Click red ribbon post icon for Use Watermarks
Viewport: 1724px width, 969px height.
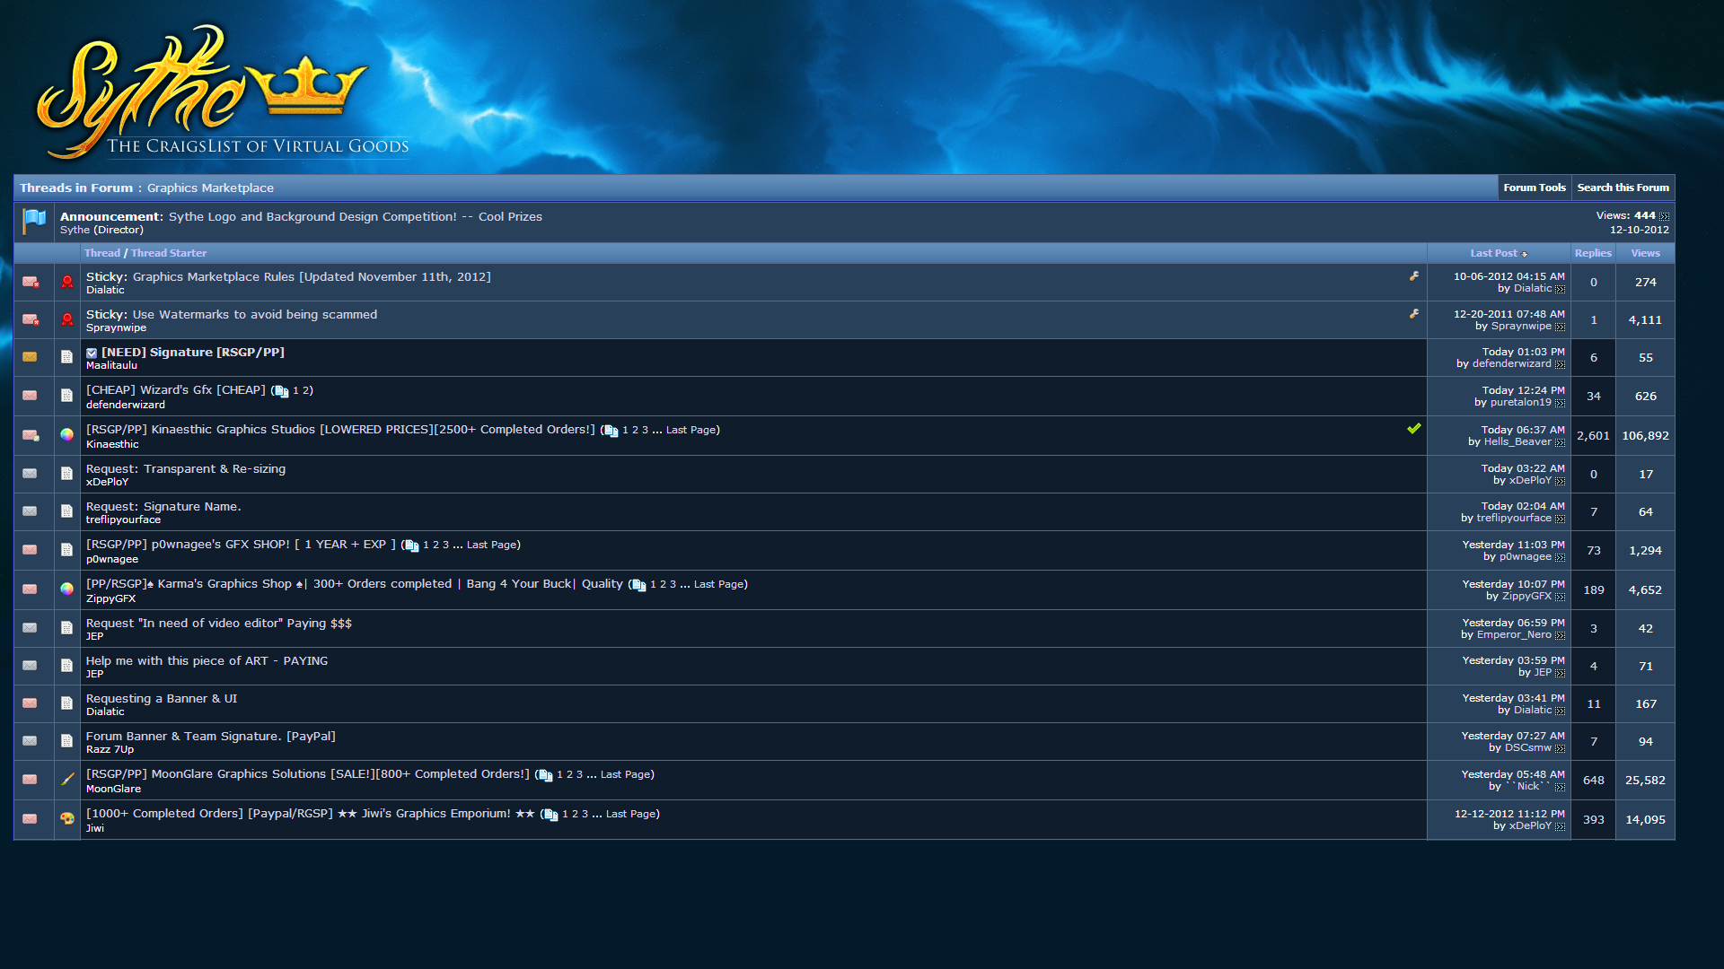point(67,319)
